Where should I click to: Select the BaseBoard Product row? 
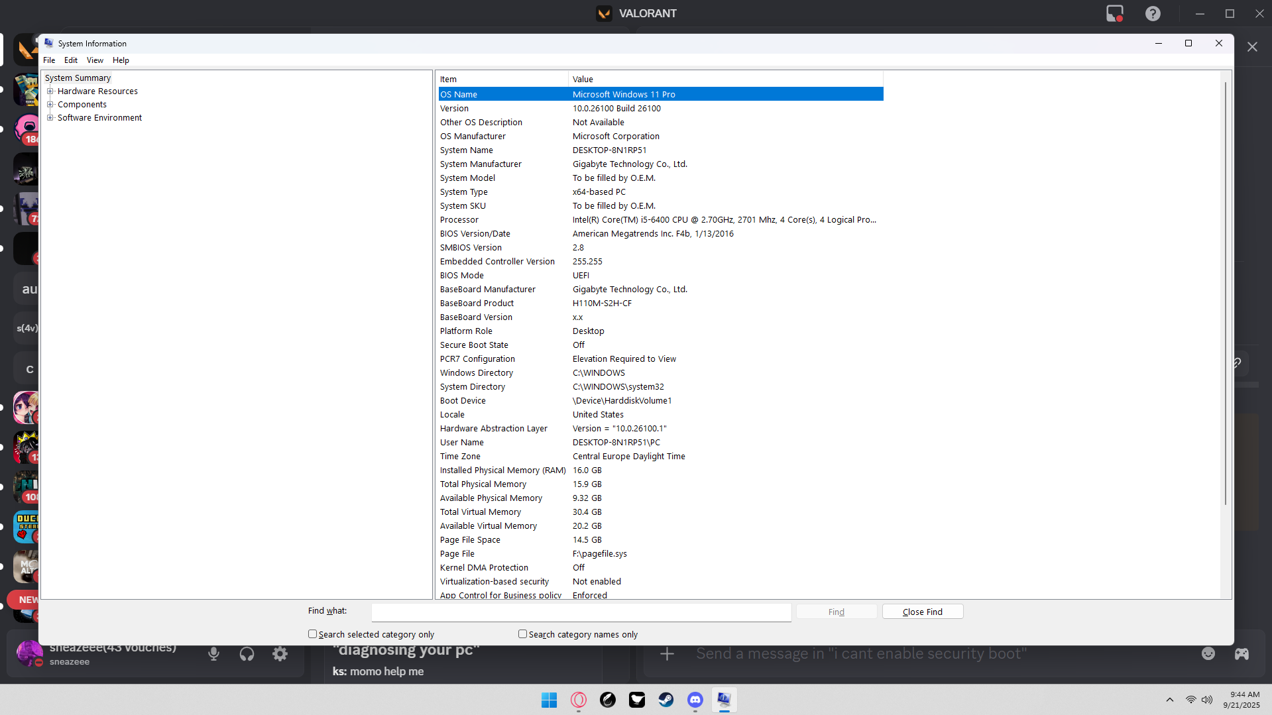tap(661, 303)
